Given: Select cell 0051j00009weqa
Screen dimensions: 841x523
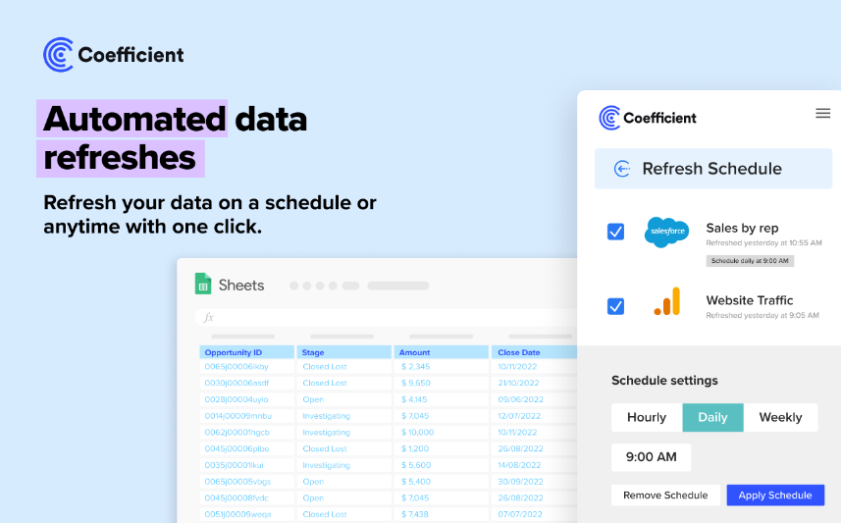Looking at the screenshot, I should 246,514.
